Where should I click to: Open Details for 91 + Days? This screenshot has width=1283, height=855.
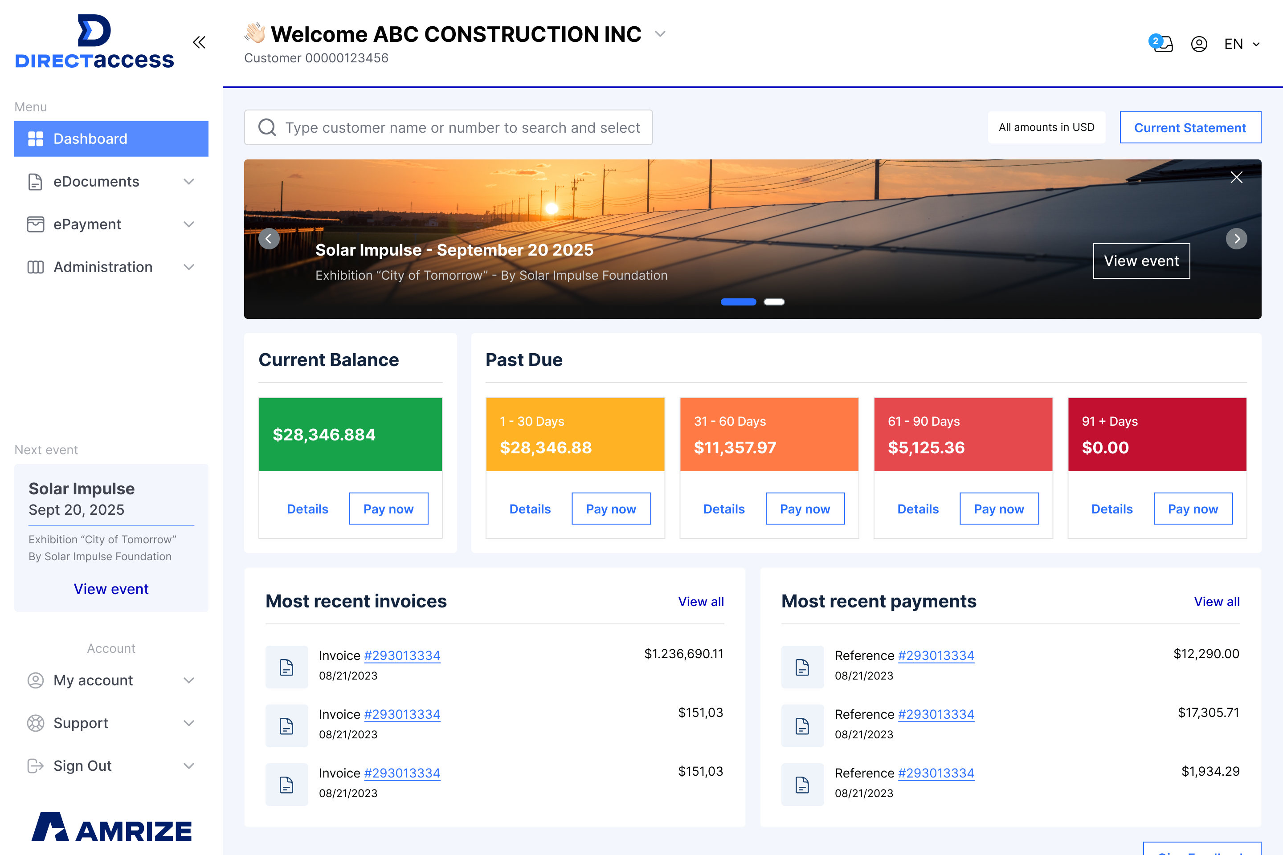point(1112,509)
